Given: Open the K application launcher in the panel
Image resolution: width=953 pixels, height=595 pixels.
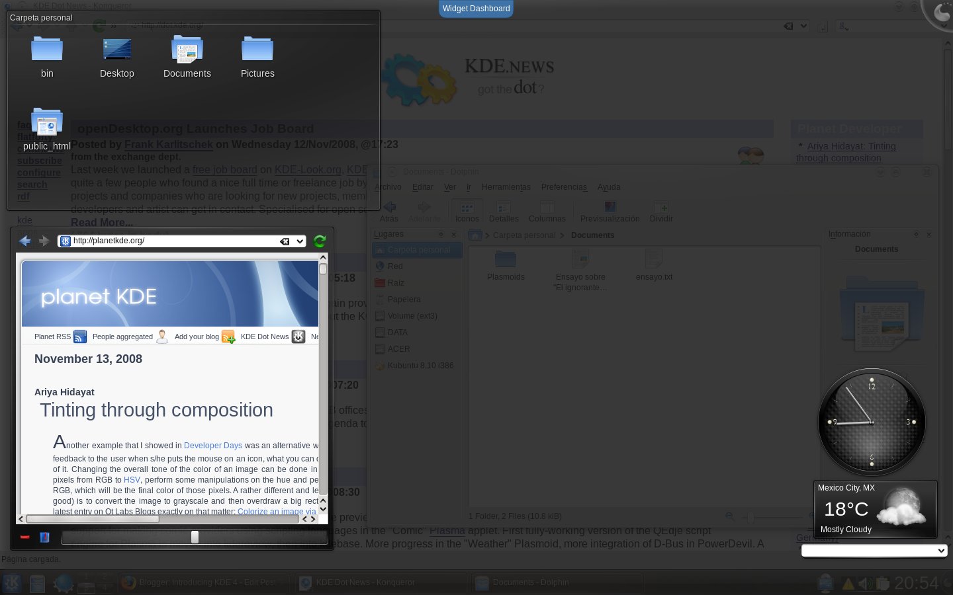Looking at the screenshot, I should click(x=12, y=582).
